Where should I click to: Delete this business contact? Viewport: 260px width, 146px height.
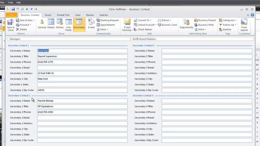pyautogui.click(x=22, y=29)
